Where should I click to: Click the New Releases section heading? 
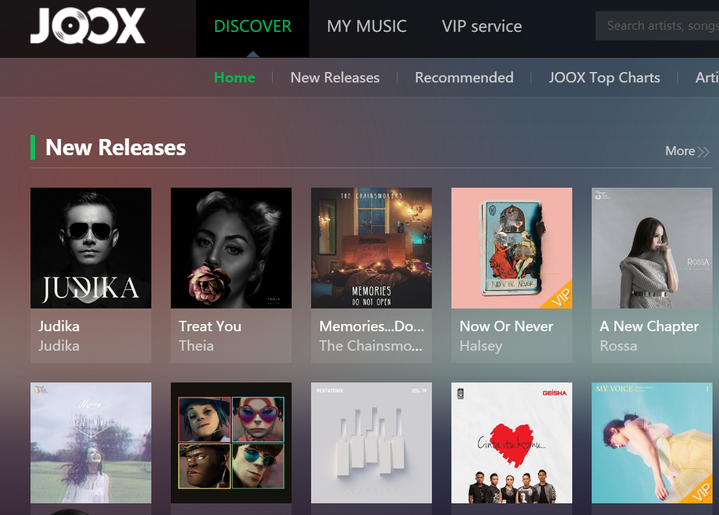coord(116,147)
